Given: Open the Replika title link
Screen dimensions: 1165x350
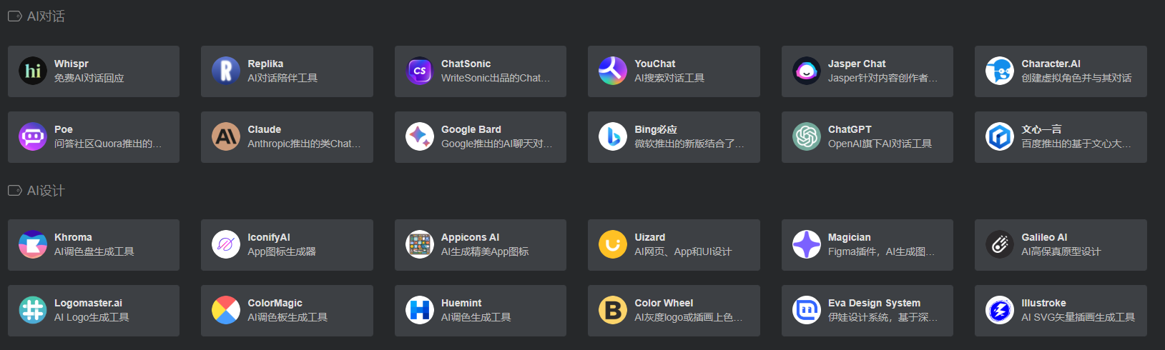Looking at the screenshot, I should tap(265, 64).
